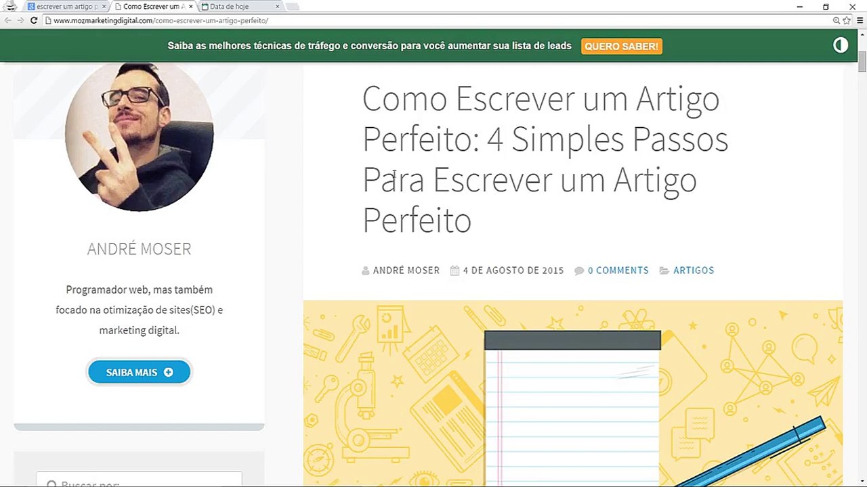Click the page icon left of the URL
This screenshot has width=867, height=487.
pos(48,20)
